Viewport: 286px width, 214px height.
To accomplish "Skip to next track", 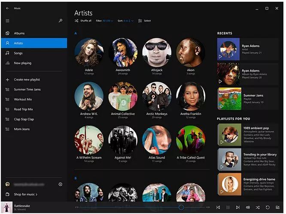I will (237, 208).
